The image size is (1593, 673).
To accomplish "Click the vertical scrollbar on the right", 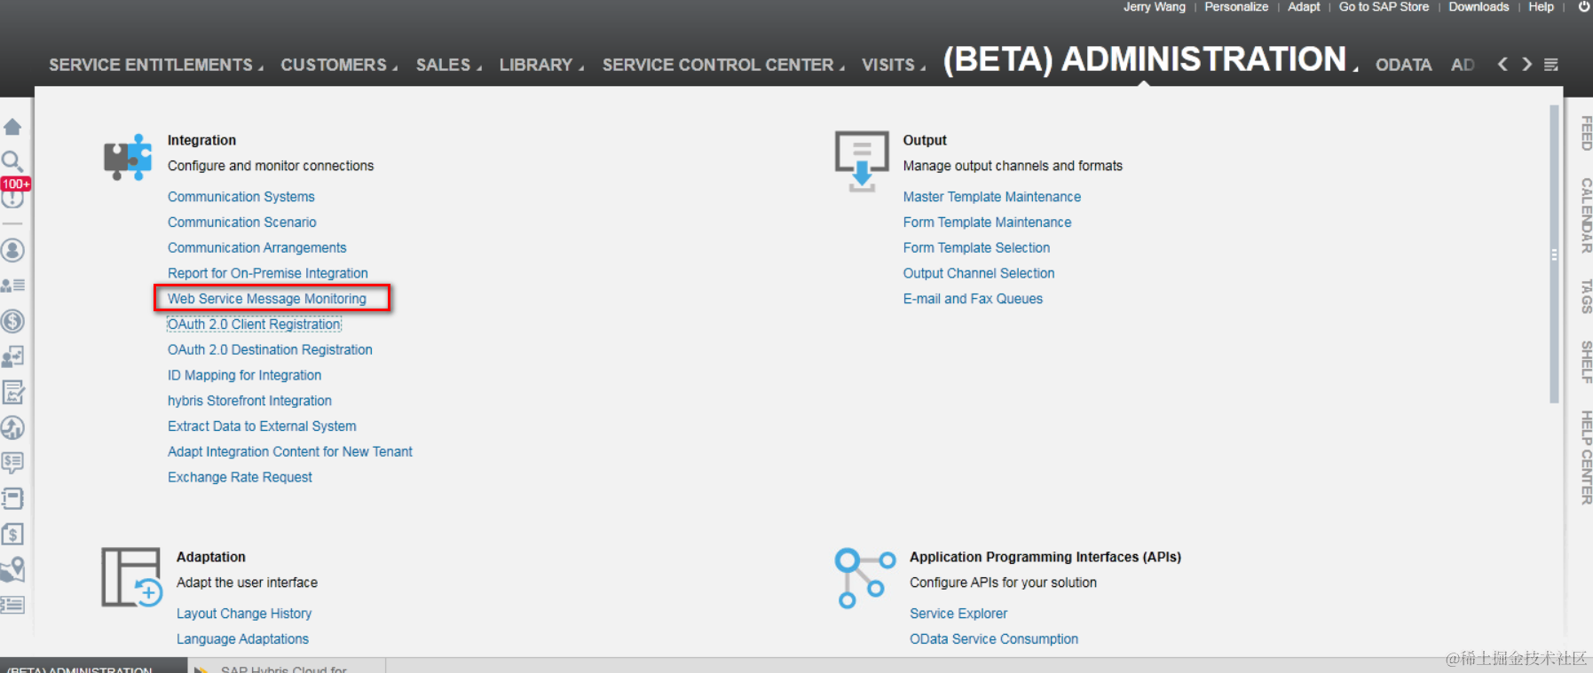I will pyautogui.click(x=1554, y=254).
